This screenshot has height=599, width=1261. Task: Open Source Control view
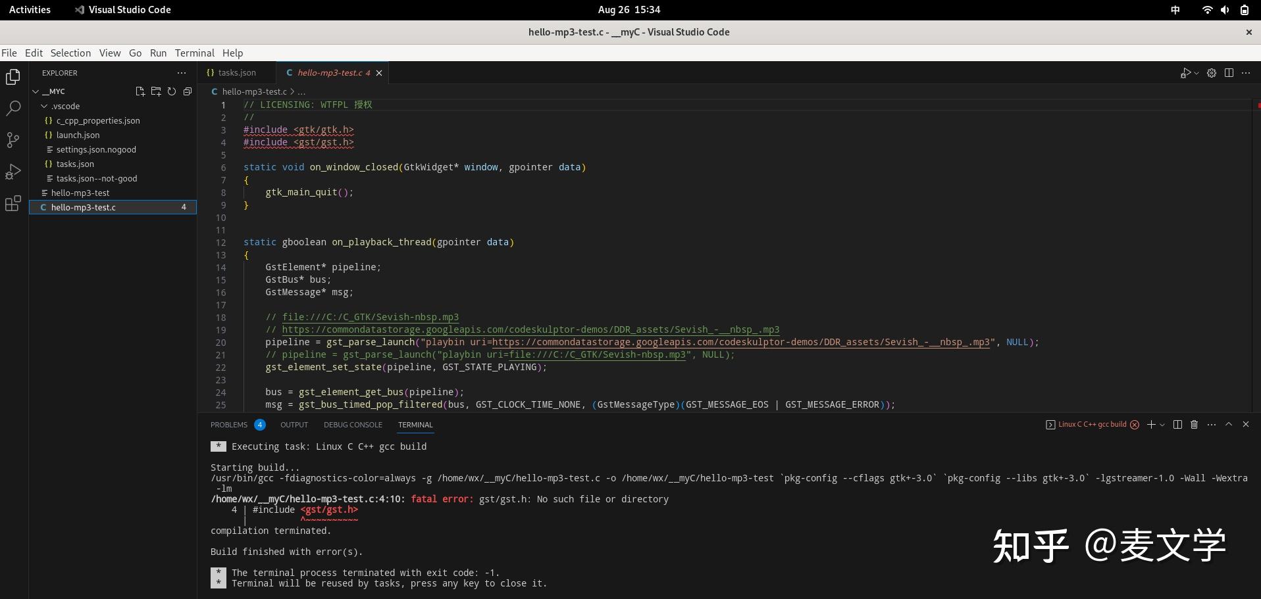[x=13, y=139]
